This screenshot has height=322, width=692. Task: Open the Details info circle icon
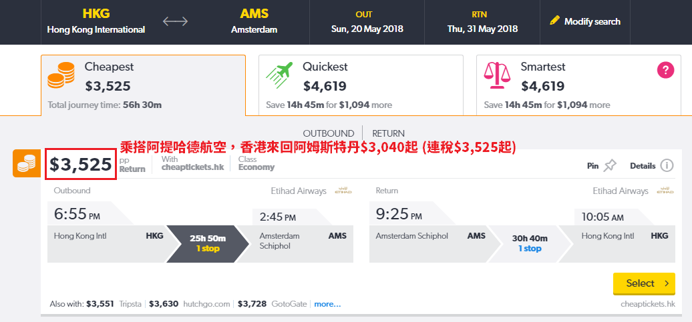(667, 165)
